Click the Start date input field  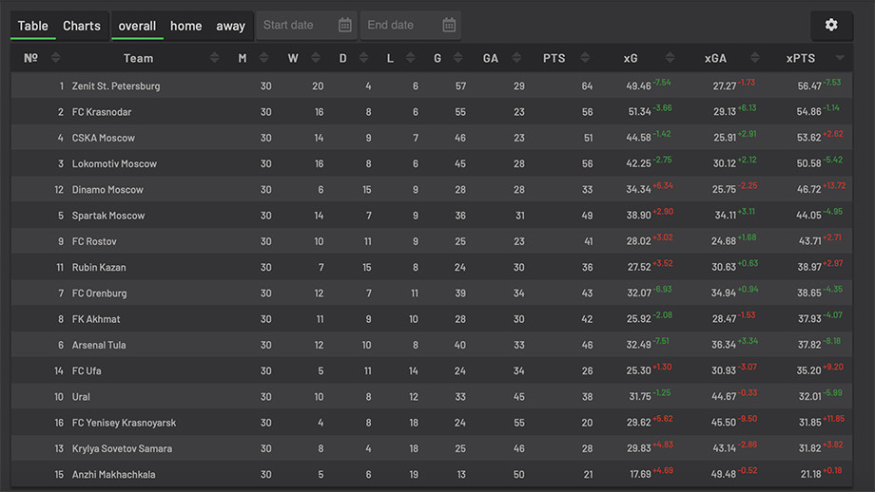point(306,25)
